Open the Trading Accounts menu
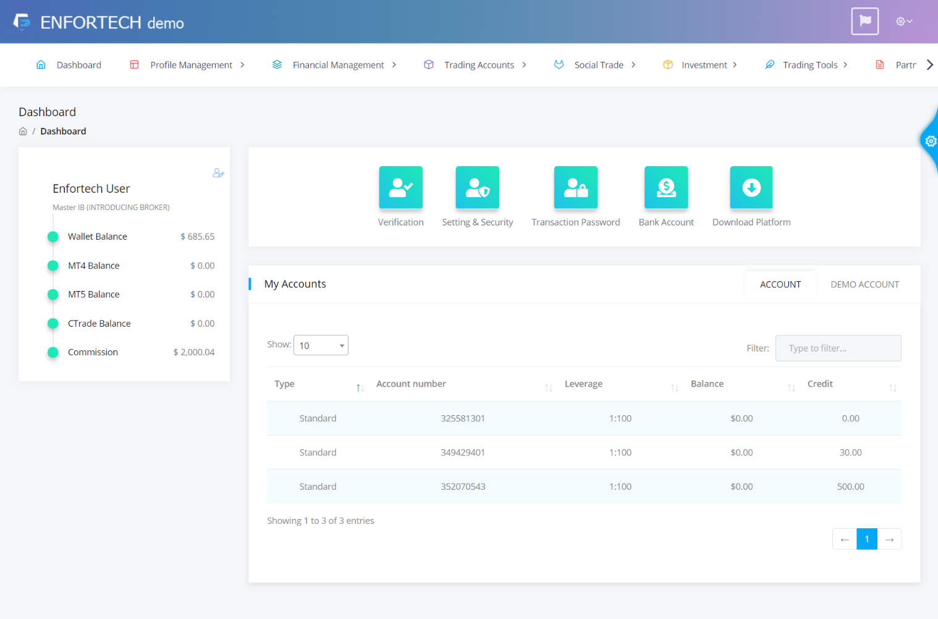The height and width of the screenshot is (619, 938). 479,65
